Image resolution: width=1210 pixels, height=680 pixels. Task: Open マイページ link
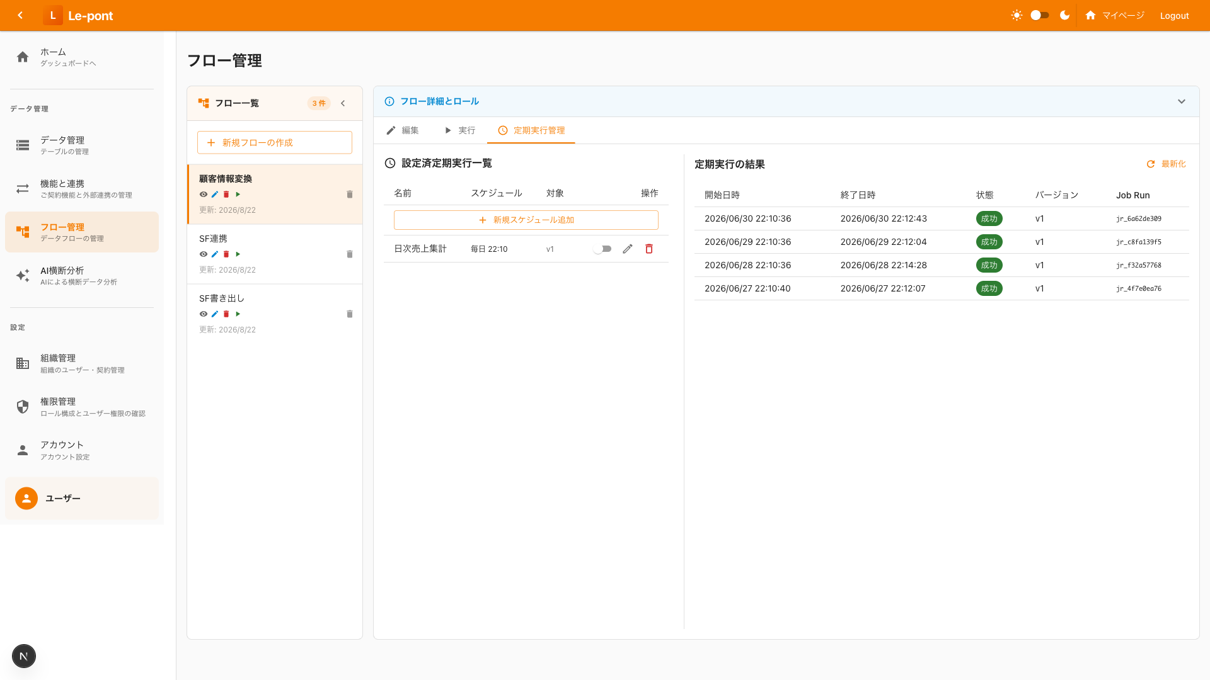coord(1114,15)
